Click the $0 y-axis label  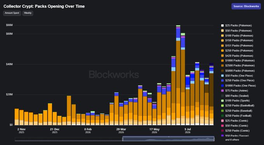click(11, 125)
